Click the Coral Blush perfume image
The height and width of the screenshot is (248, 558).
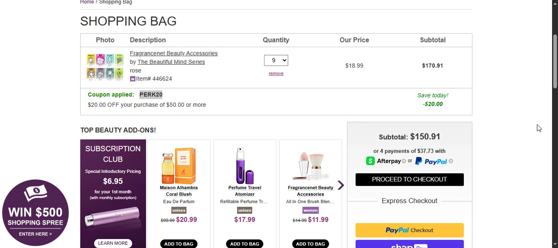179,165
